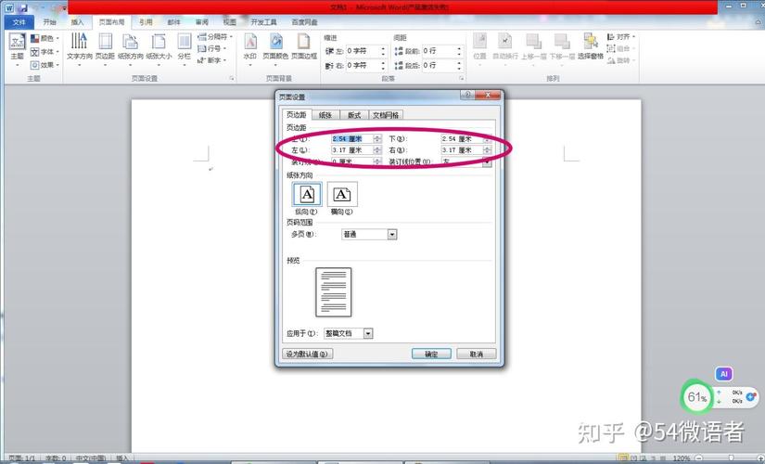Switch to the 邮件 ribbon tab
This screenshot has height=464, width=765.
[x=173, y=22]
